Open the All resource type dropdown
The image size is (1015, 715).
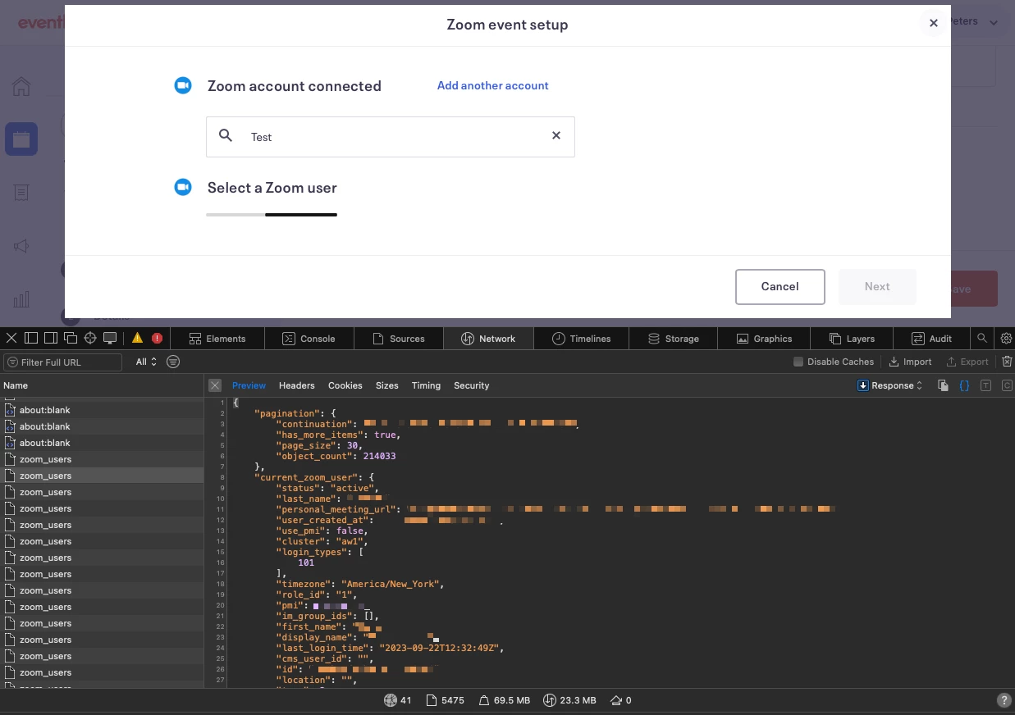click(x=146, y=362)
